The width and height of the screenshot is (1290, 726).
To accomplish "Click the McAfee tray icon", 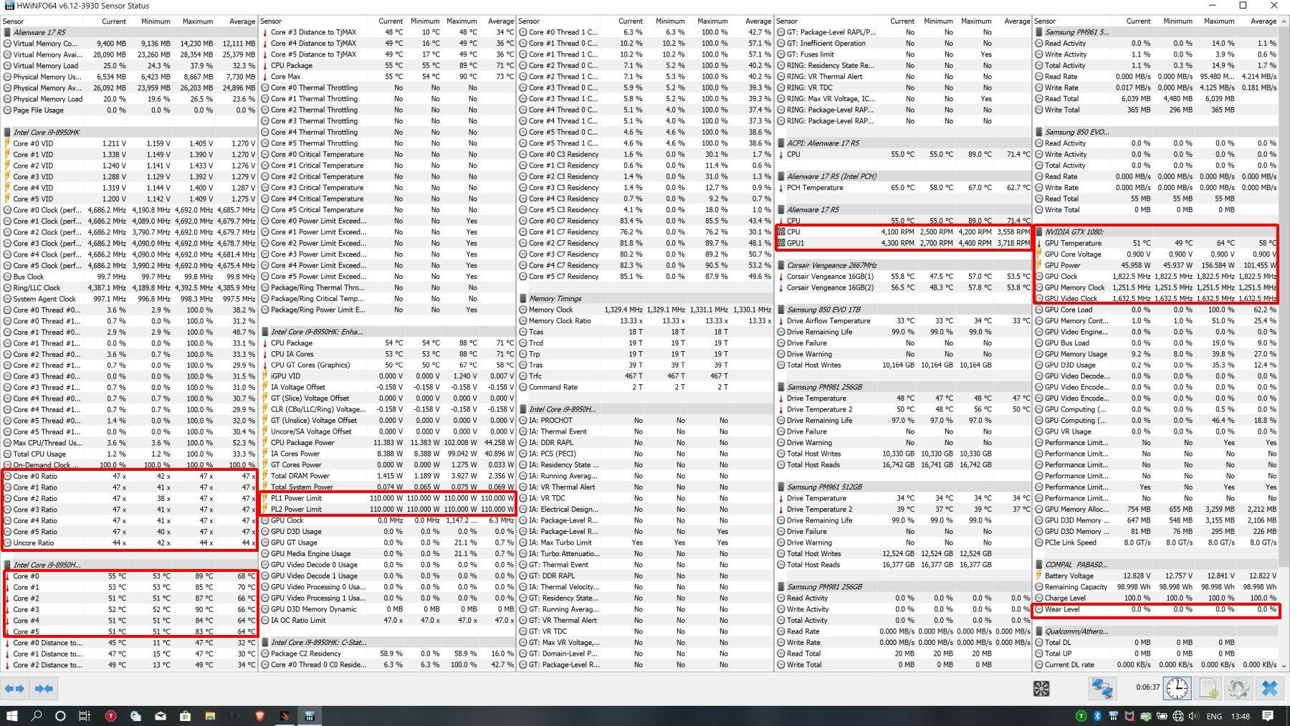I will [x=1129, y=715].
